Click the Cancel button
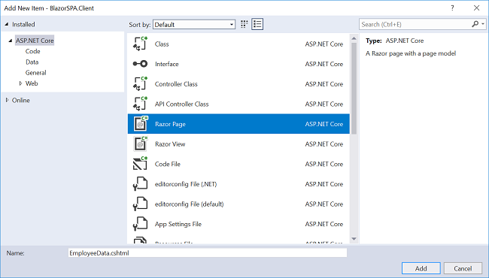The width and height of the screenshot is (489, 278). tap(463, 268)
